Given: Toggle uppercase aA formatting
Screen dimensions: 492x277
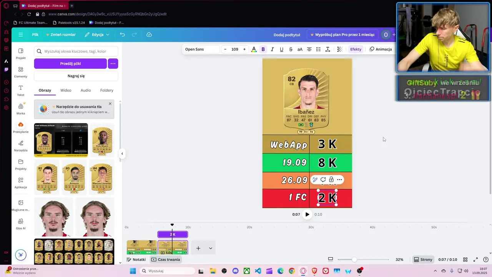Looking at the screenshot, I should (300, 49).
